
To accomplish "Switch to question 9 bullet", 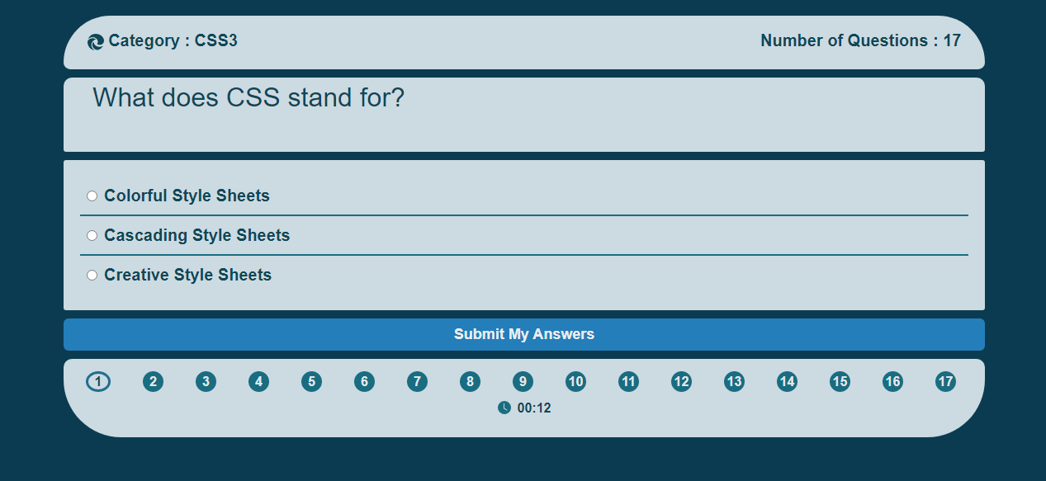I will (x=523, y=382).
